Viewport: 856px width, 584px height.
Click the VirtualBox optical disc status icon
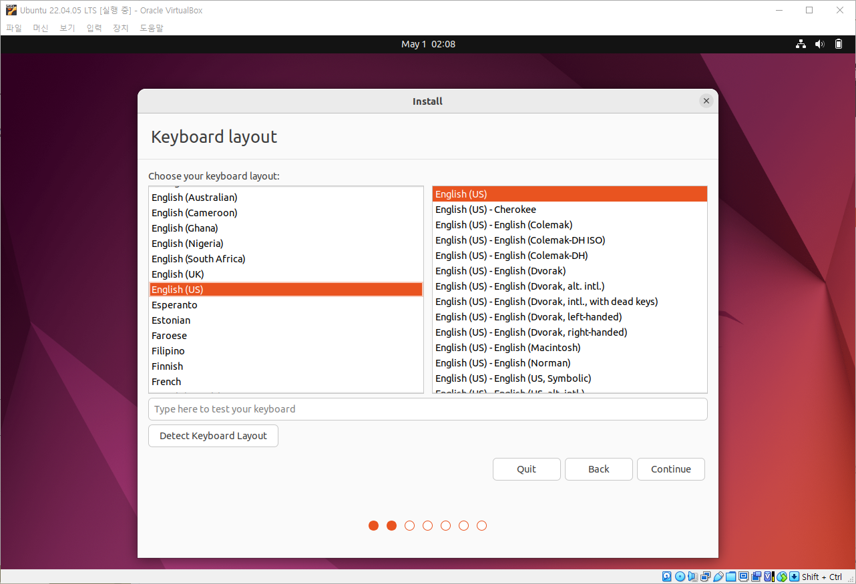click(x=680, y=577)
